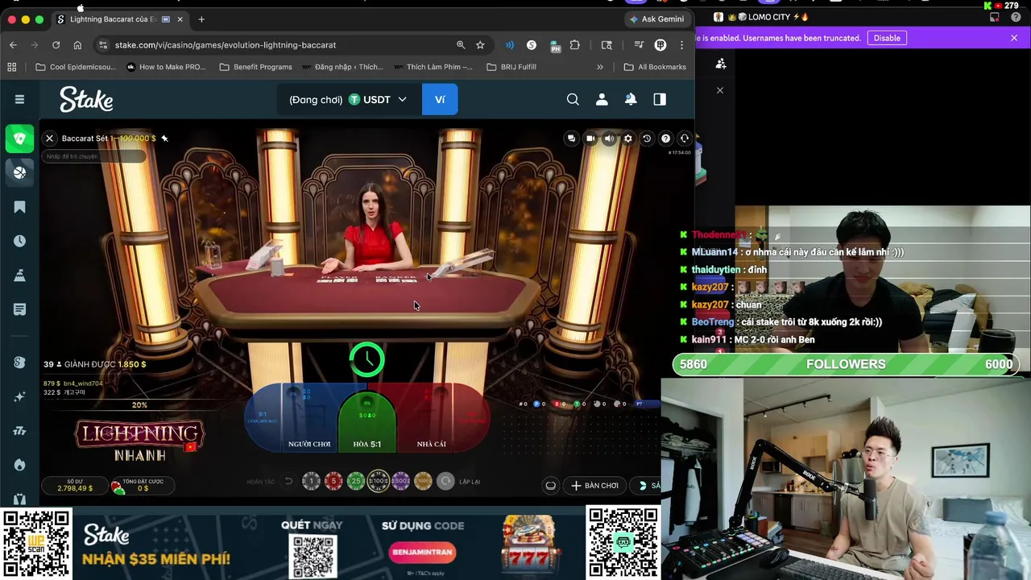The width and height of the screenshot is (1031, 580).
Task: Open the sports basketball icon in Stake sidebar
Action: coord(19,172)
